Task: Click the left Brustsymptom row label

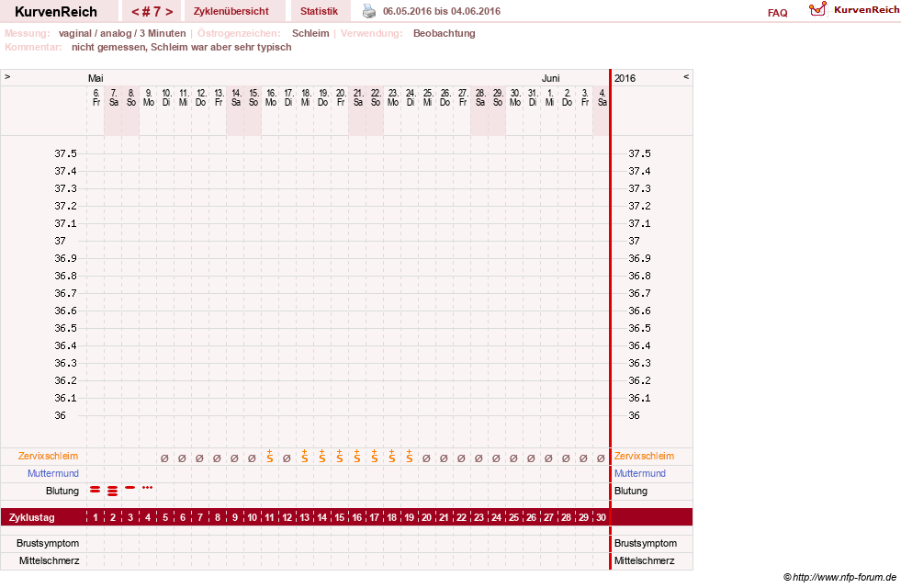Action: point(48,543)
